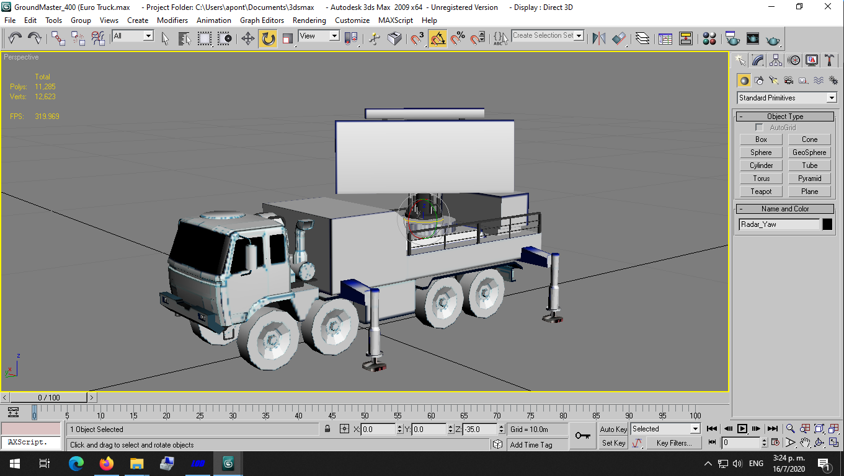This screenshot has width=844, height=476.
Task: Open the Modify command panel tab
Action: click(758, 60)
